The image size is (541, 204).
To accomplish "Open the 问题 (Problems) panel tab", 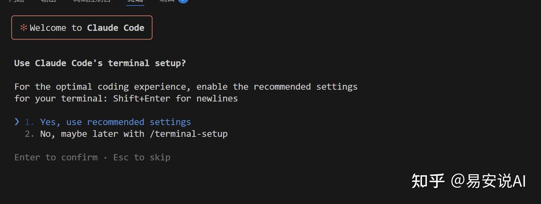I will (x=16, y=1).
